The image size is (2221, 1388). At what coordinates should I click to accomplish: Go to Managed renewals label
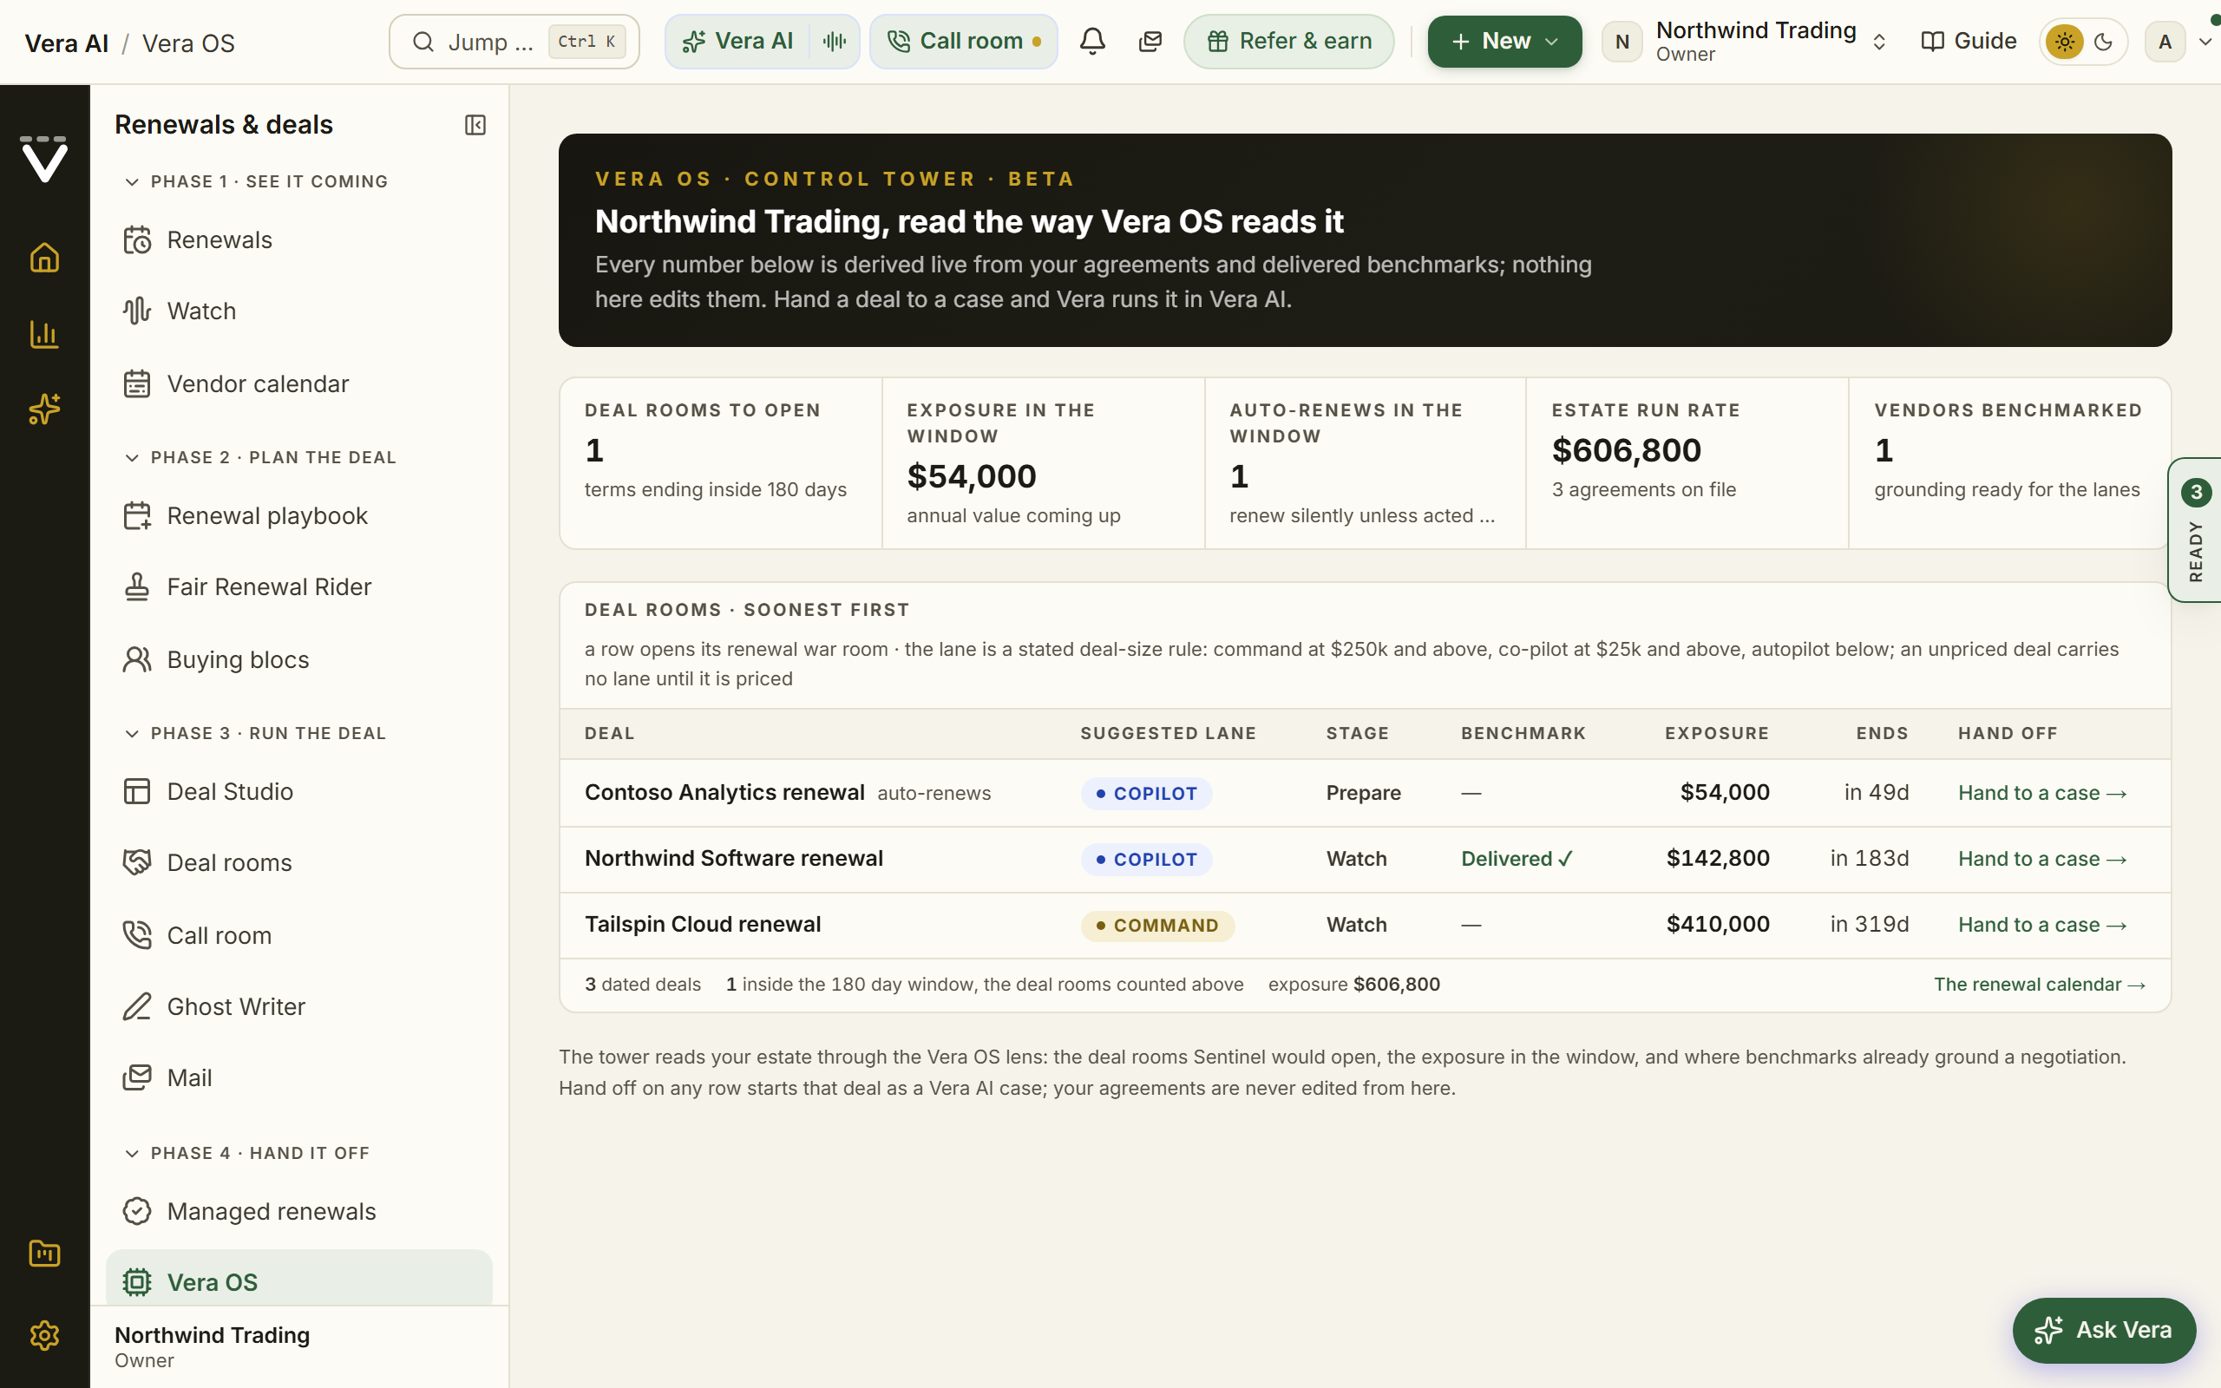point(272,1212)
